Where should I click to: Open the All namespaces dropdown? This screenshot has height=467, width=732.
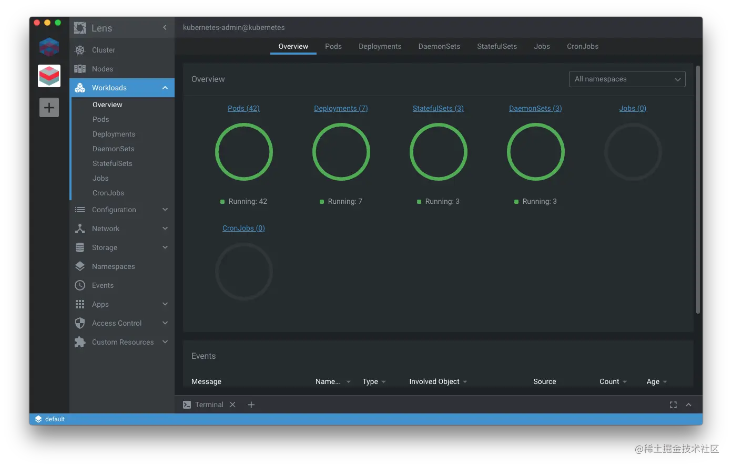[x=627, y=79]
